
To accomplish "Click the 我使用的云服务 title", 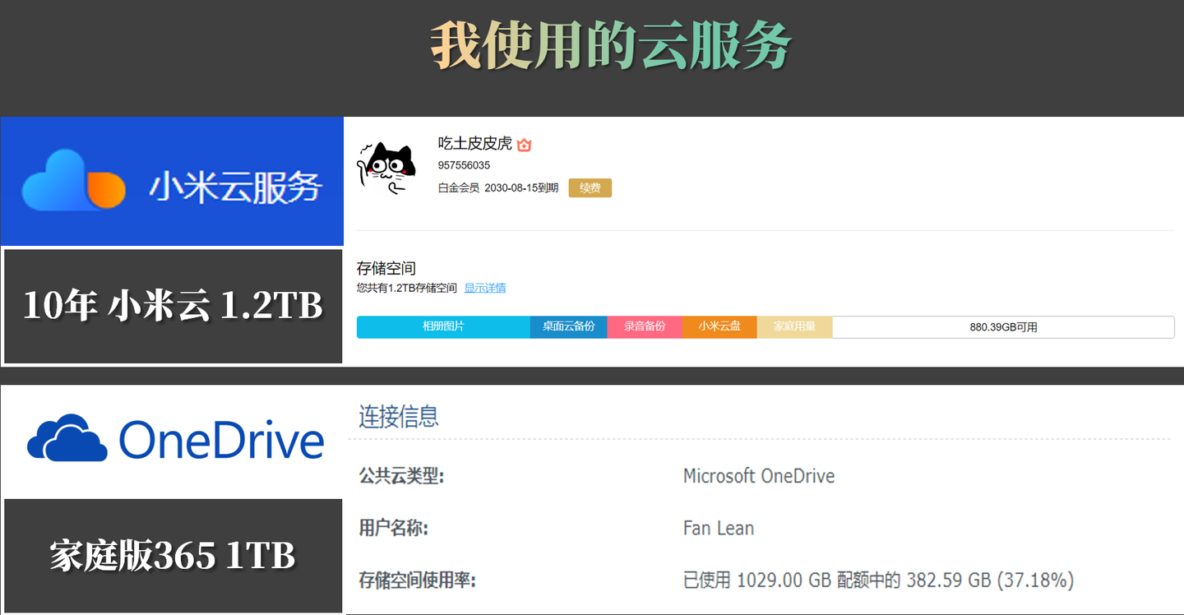I will (610, 44).
